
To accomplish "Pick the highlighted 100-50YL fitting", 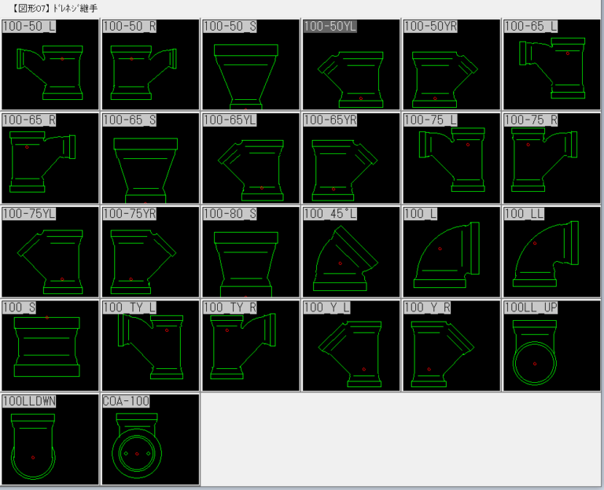I will pyautogui.click(x=352, y=64).
